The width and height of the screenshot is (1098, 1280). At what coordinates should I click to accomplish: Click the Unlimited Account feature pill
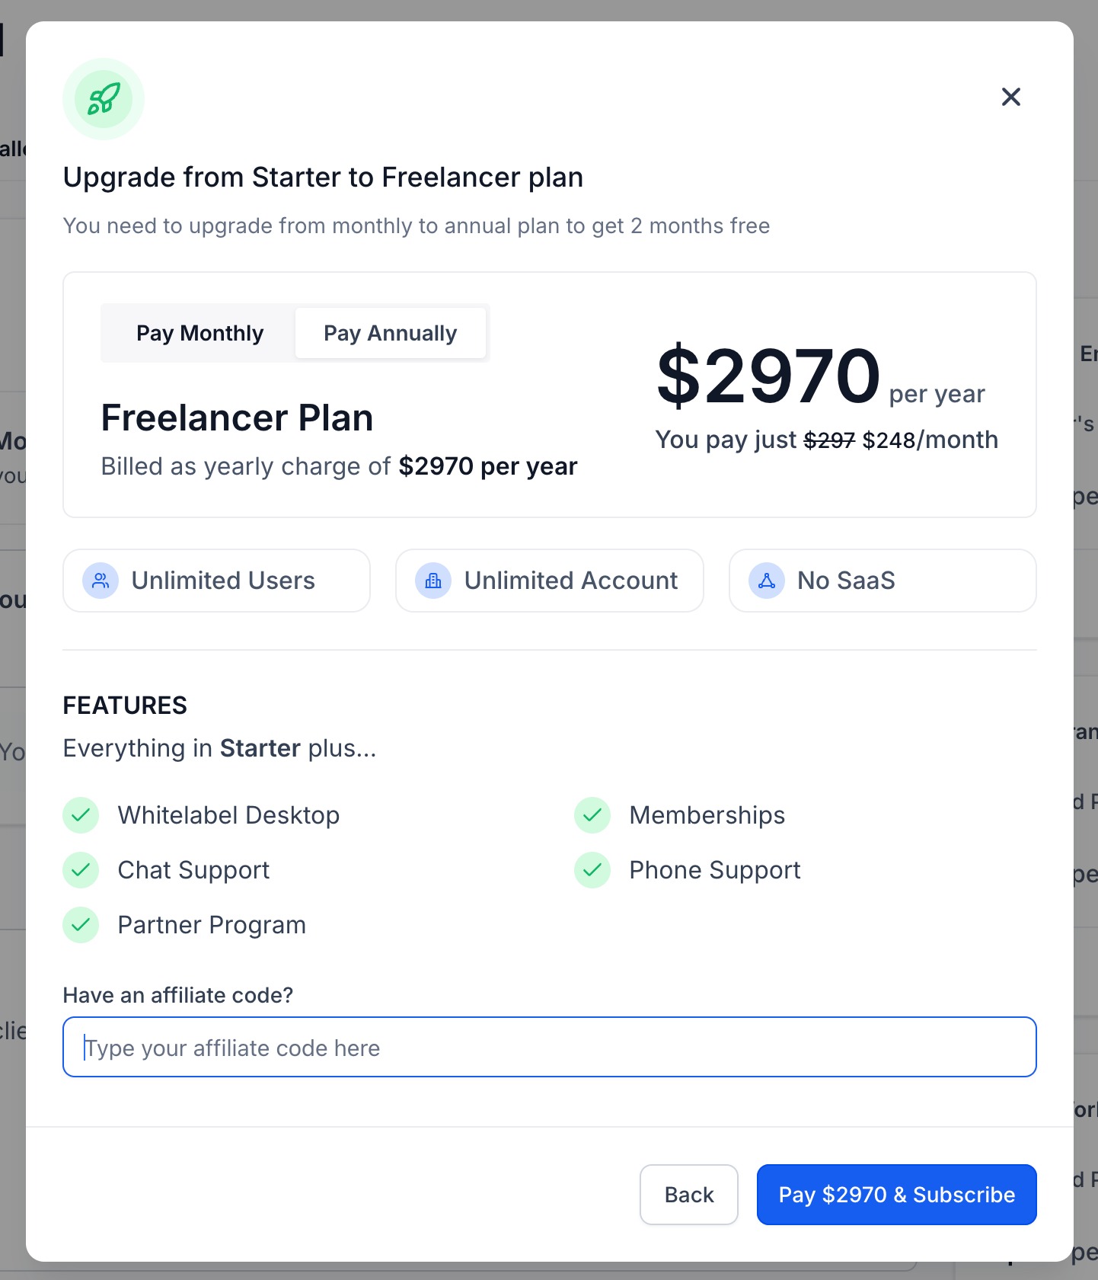click(x=550, y=581)
